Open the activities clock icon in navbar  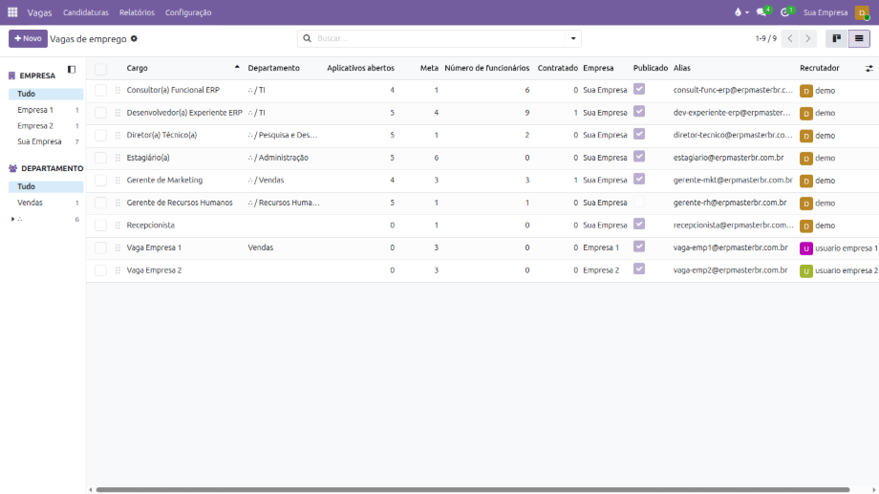click(x=785, y=12)
